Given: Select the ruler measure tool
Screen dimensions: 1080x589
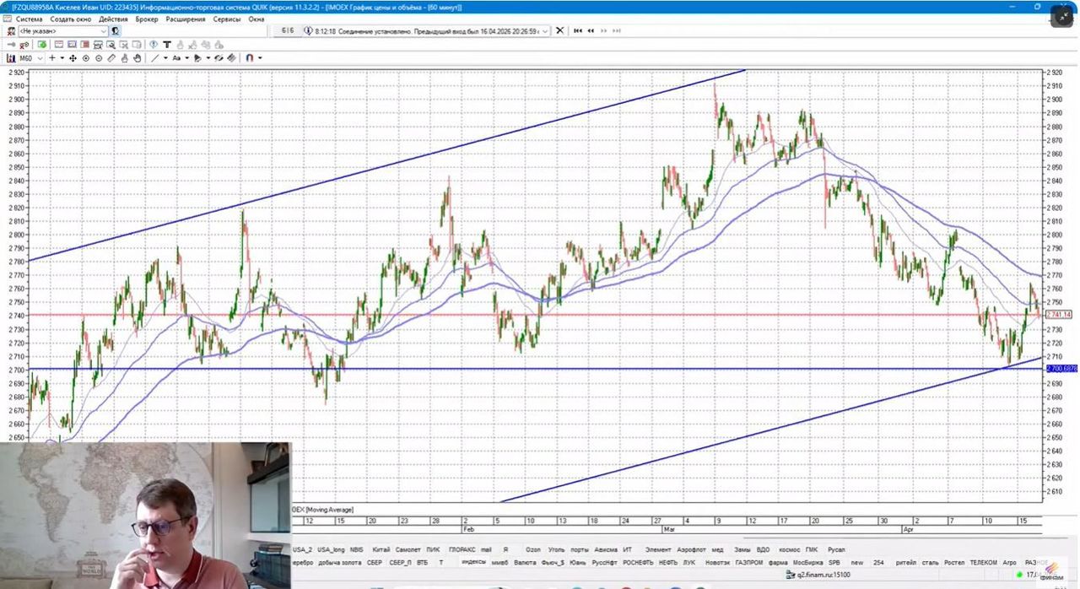Looking at the screenshot, I should point(111,58).
